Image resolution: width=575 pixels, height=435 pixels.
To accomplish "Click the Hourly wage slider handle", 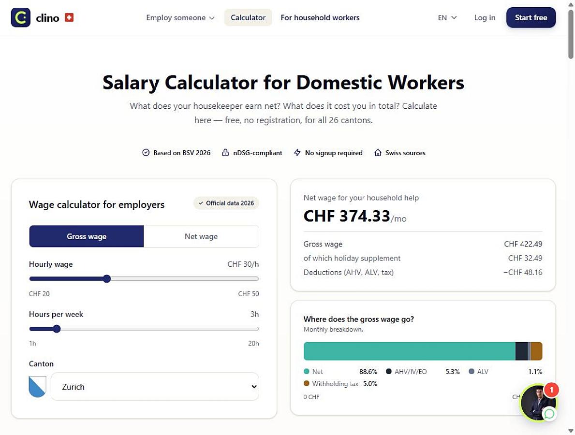I will (107, 279).
